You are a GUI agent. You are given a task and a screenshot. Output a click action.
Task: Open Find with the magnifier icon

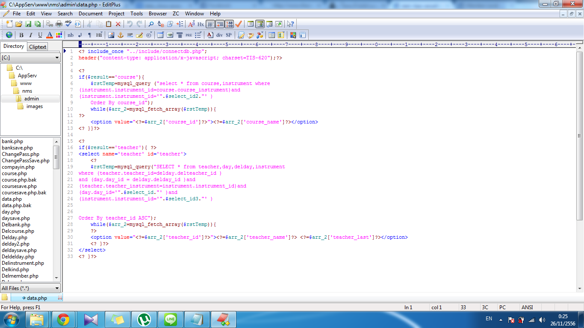[151, 24]
